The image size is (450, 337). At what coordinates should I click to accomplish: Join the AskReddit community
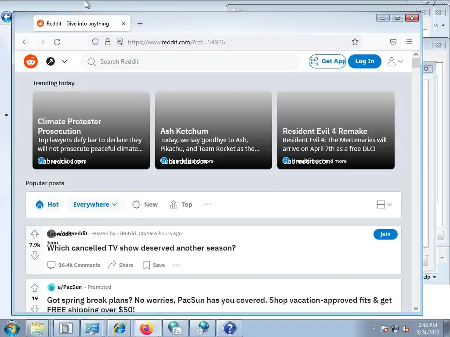click(385, 234)
